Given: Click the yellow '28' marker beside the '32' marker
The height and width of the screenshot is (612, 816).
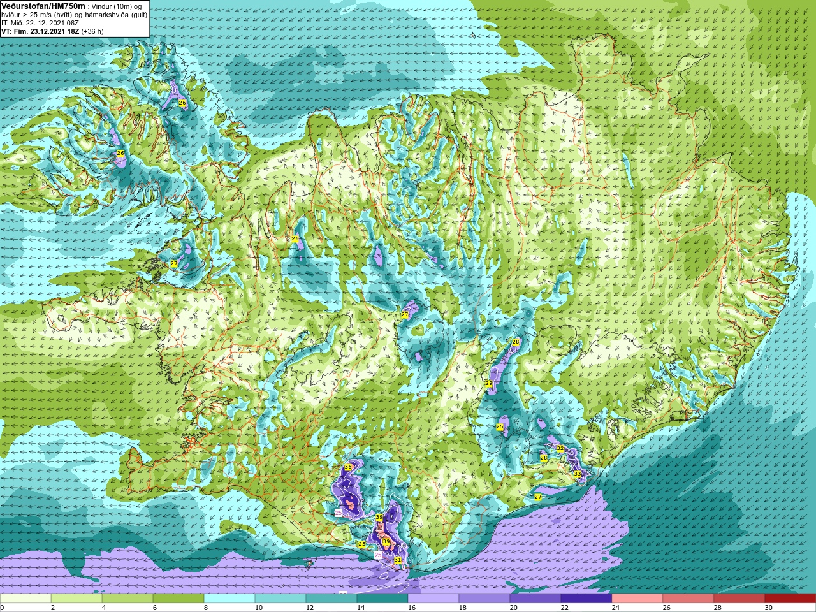Looking at the screenshot, I should coord(544,458).
